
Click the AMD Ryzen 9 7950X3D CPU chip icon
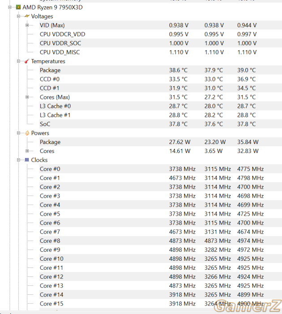click(x=18, y=8)
